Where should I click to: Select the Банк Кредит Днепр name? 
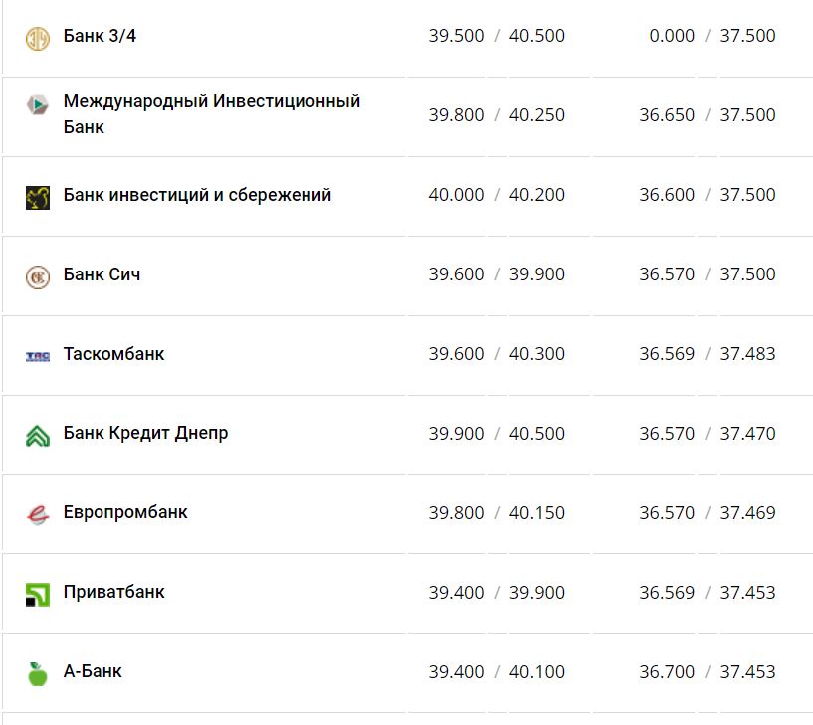click(x=145, y=434)
